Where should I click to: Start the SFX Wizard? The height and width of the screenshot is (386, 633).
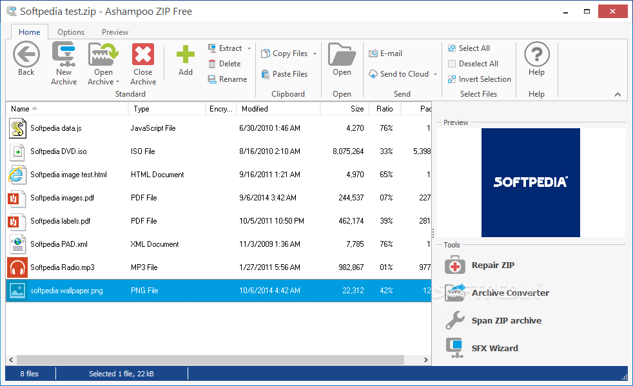click(482, 348)
